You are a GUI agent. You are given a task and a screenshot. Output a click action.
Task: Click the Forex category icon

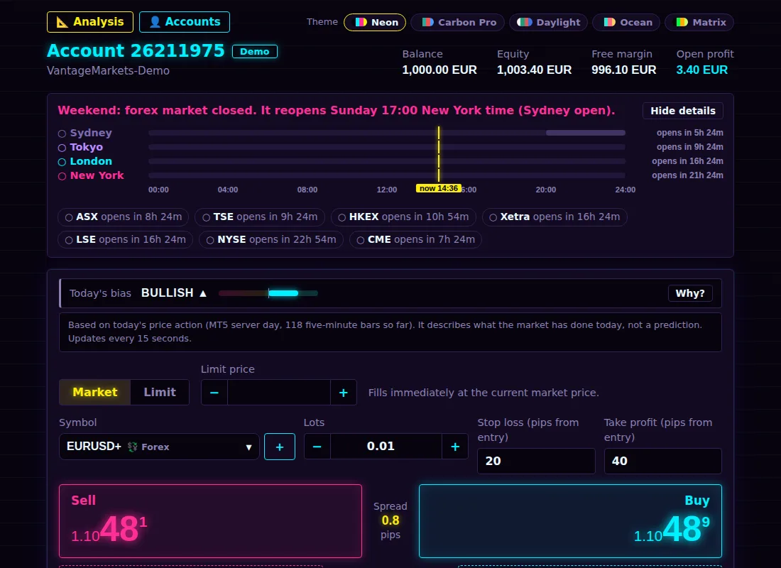pos(133,447)
